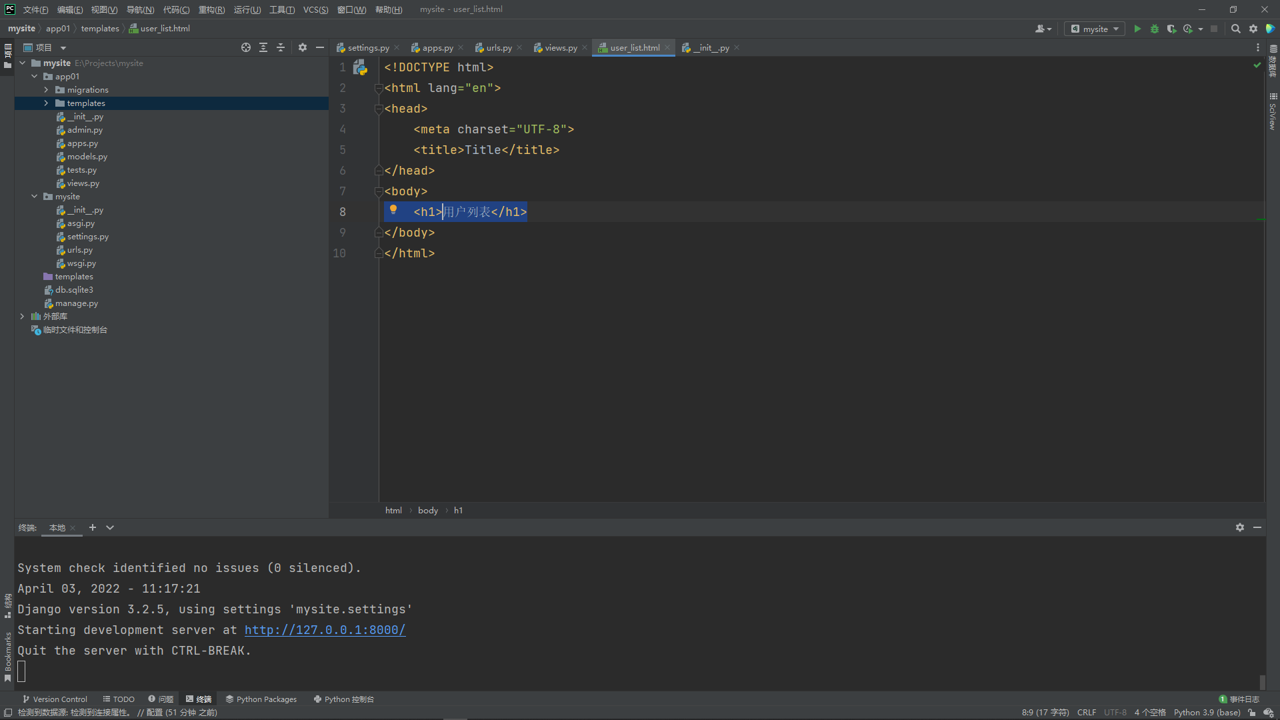Select db.sqlite3 file

(73, 289)
